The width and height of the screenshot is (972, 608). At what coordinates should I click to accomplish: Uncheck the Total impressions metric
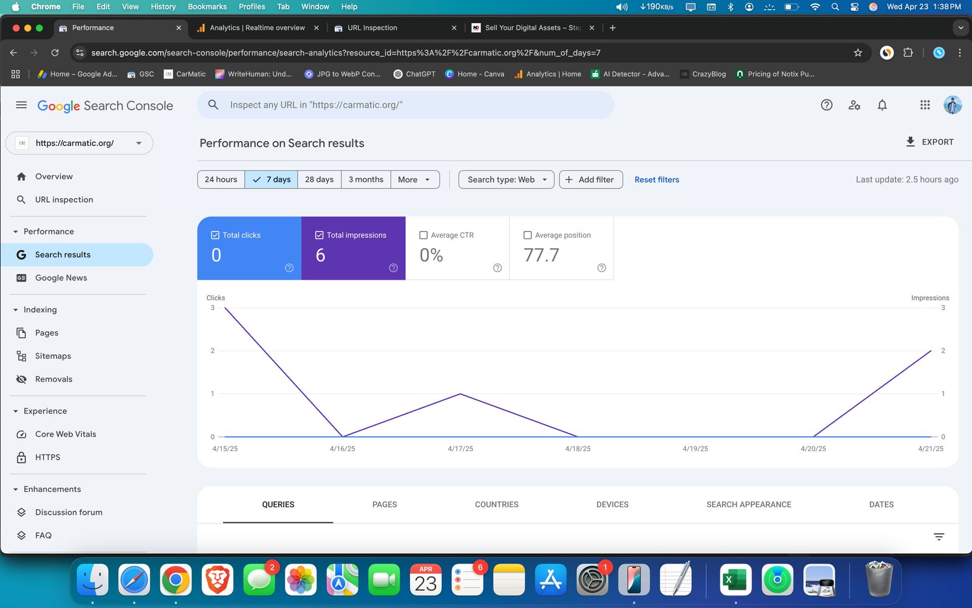[x=320, y=235]
